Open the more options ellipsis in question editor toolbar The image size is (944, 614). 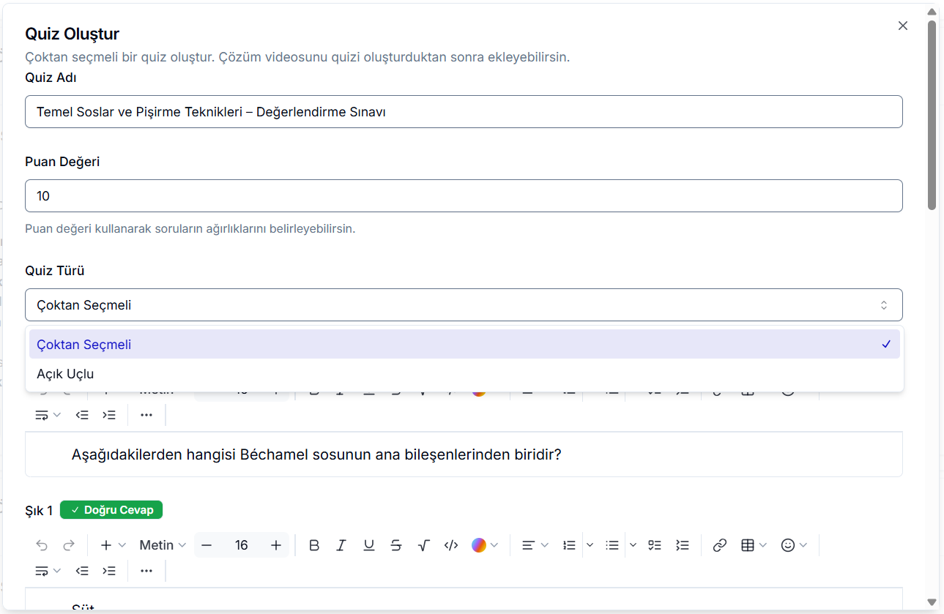coord(146,415)
